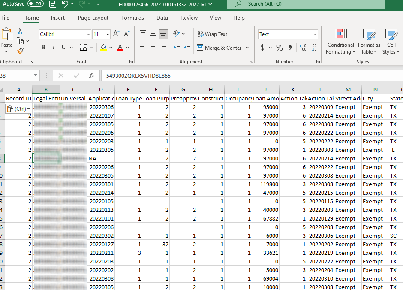Apply Percent Style formatting
The width and height of the screenshot is (403, 290).
[x=279, y=48]
